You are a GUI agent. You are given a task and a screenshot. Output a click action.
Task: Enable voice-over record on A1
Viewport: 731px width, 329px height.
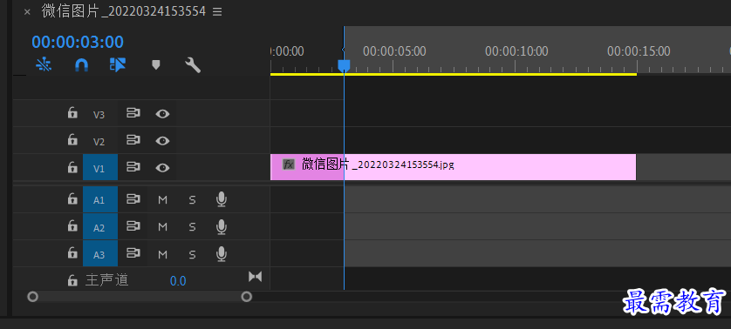pyautogui.click(x=222, y=199)
